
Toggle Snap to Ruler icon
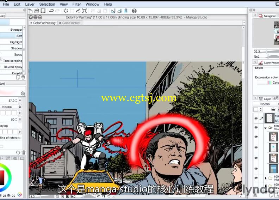(113, 11)
